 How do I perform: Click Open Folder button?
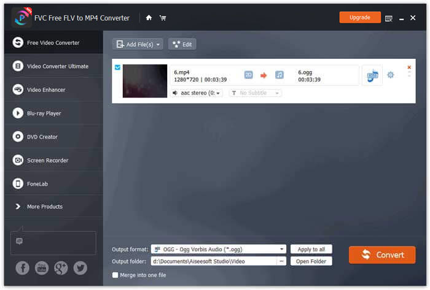(x=311, y=261)
